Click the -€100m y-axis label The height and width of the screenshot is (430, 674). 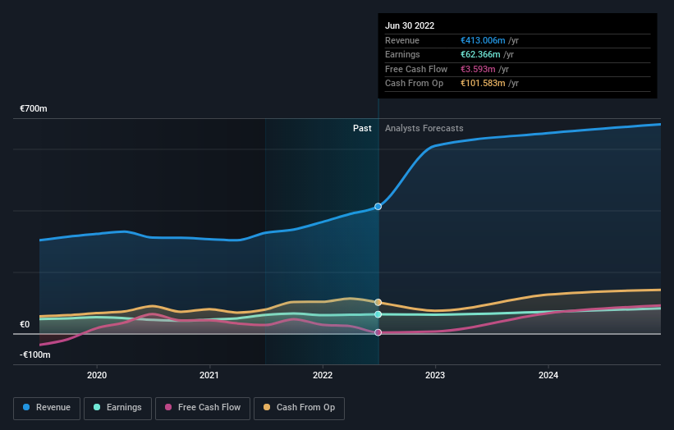pos(34,355)
